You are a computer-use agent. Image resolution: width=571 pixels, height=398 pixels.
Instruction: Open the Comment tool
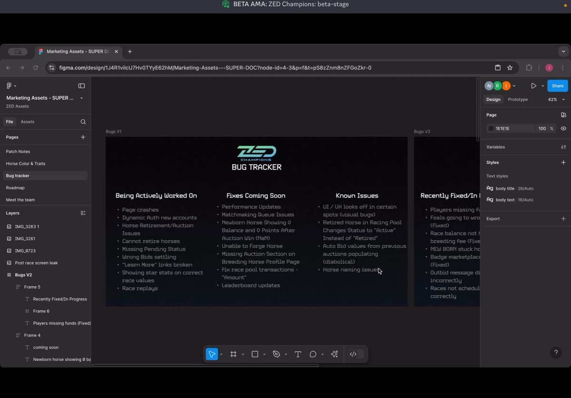click(x=313, y=354)
